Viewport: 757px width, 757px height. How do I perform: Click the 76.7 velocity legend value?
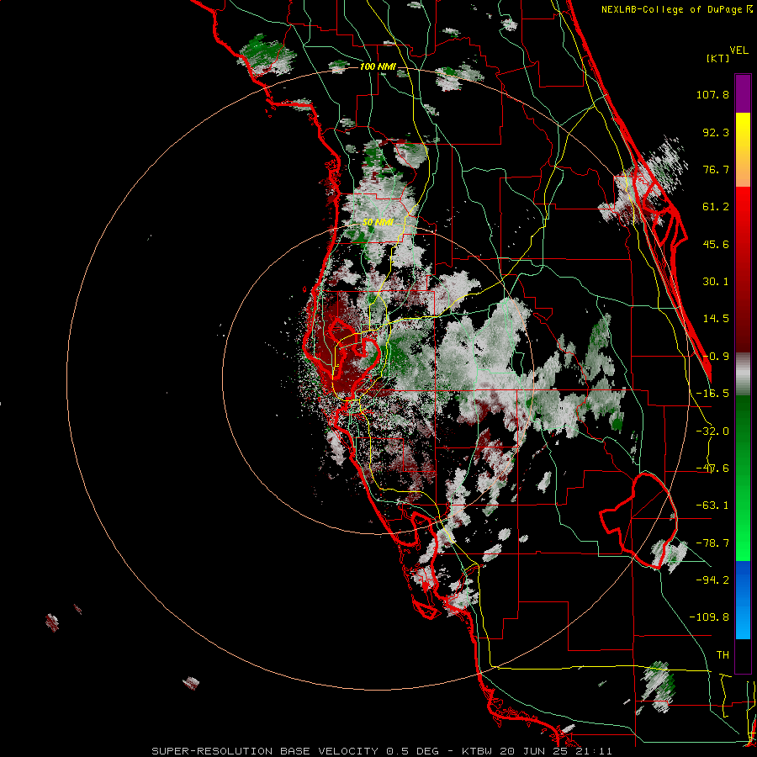click(716, 169)
